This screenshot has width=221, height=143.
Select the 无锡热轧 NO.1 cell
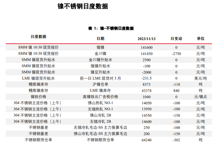click(100, 109)
